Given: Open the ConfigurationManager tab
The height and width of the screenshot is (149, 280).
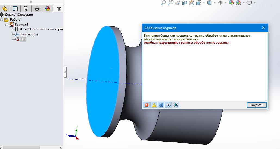Looking at the screenshot, I should pos(26,9).
